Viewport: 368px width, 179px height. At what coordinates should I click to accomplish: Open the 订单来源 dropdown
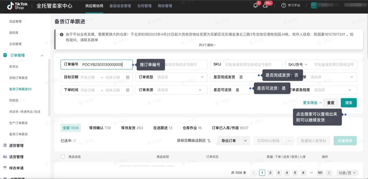point(171,90)
